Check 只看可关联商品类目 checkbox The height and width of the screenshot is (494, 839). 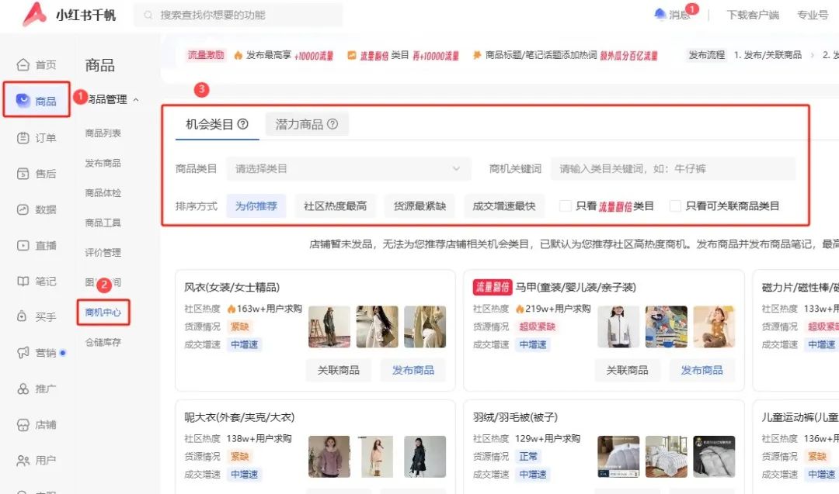675,206
